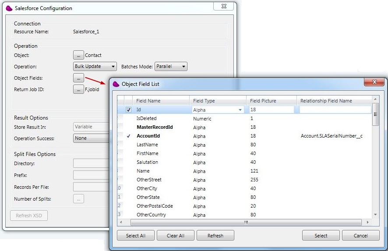Click the 255 picture value for OtherStreet
This screenshot has height=251, width=388.
coord(254,180)
